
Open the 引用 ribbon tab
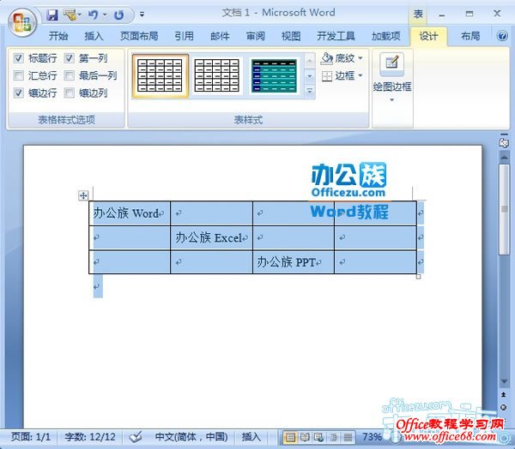[184, 36]
